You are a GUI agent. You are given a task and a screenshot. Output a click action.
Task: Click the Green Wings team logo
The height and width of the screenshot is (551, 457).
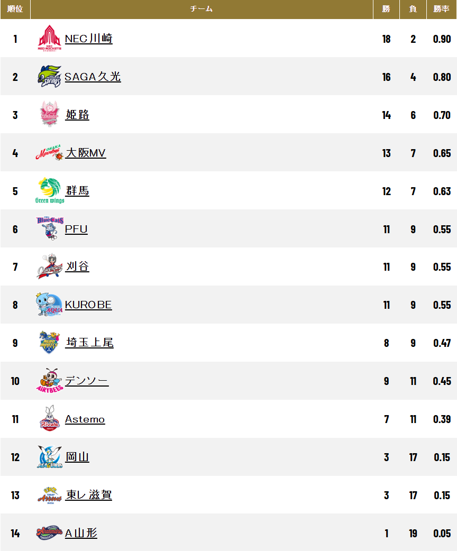pos(50,190)
